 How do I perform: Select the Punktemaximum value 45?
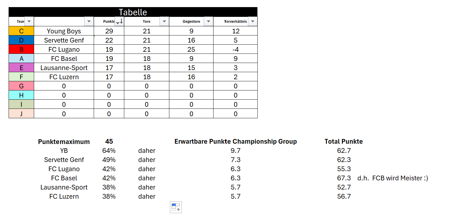pyautogui.click(x=109, y=142)
